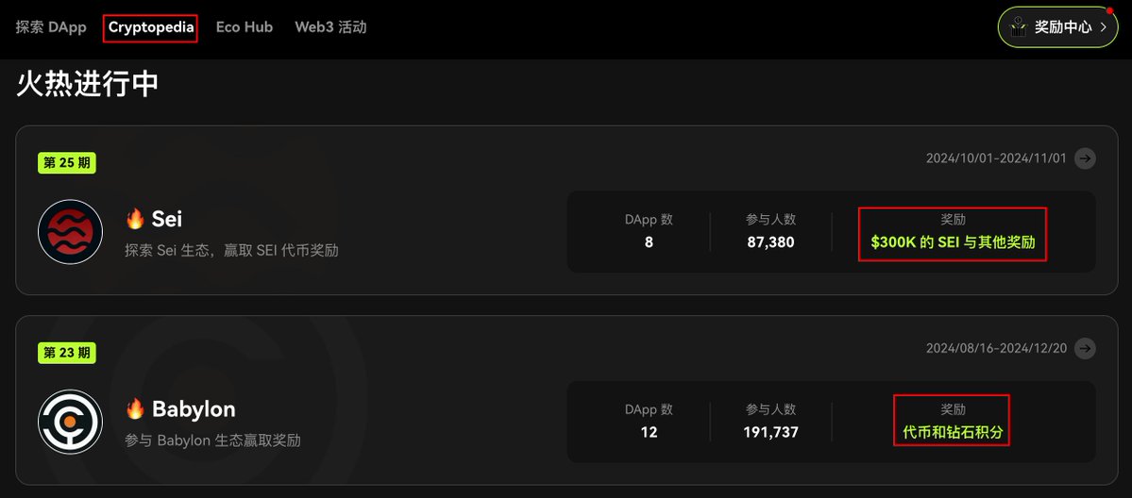Image resolution: width=1132 pixels, height=498 pixels.
Task: Click Sei participant count 87,380
Action: 770,242
